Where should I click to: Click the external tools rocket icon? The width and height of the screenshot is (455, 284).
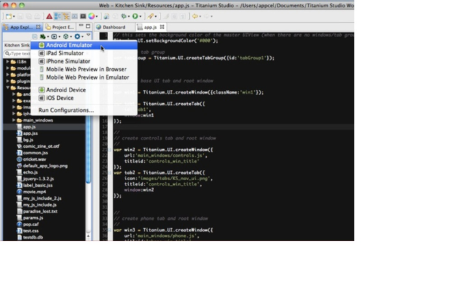pos(151,16)
